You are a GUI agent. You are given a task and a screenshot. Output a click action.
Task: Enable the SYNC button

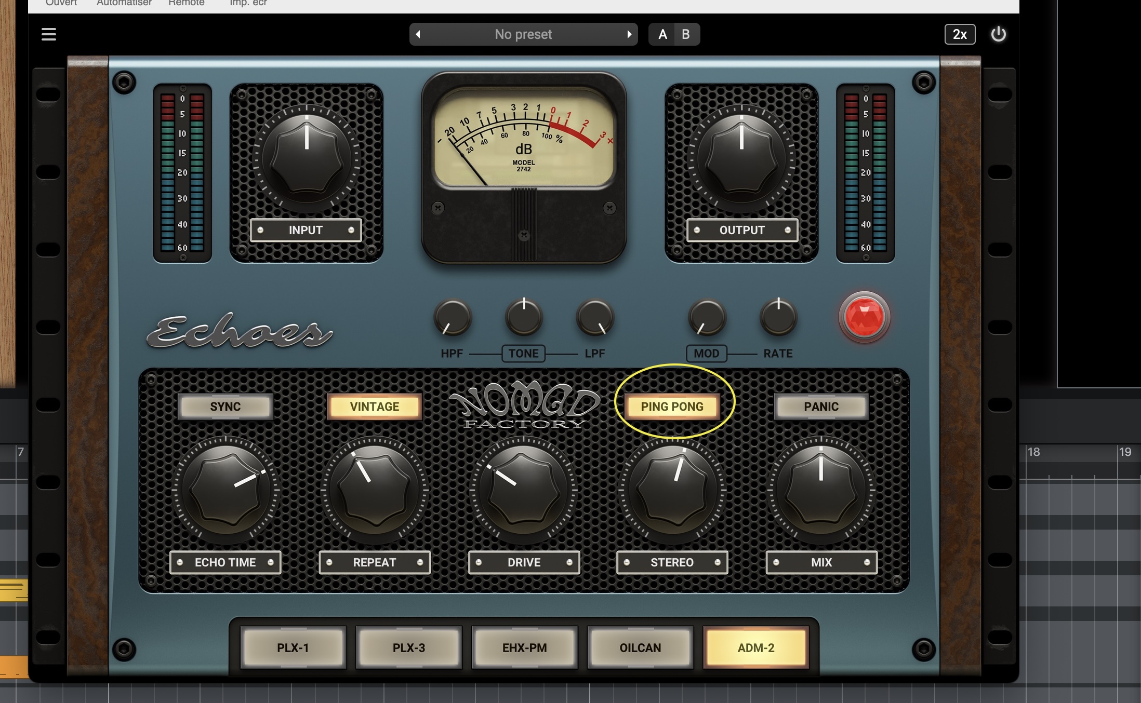(x=225, y=407)
